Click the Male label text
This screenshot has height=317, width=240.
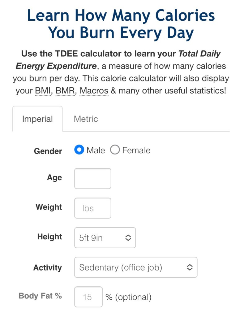tap(96, 150)
